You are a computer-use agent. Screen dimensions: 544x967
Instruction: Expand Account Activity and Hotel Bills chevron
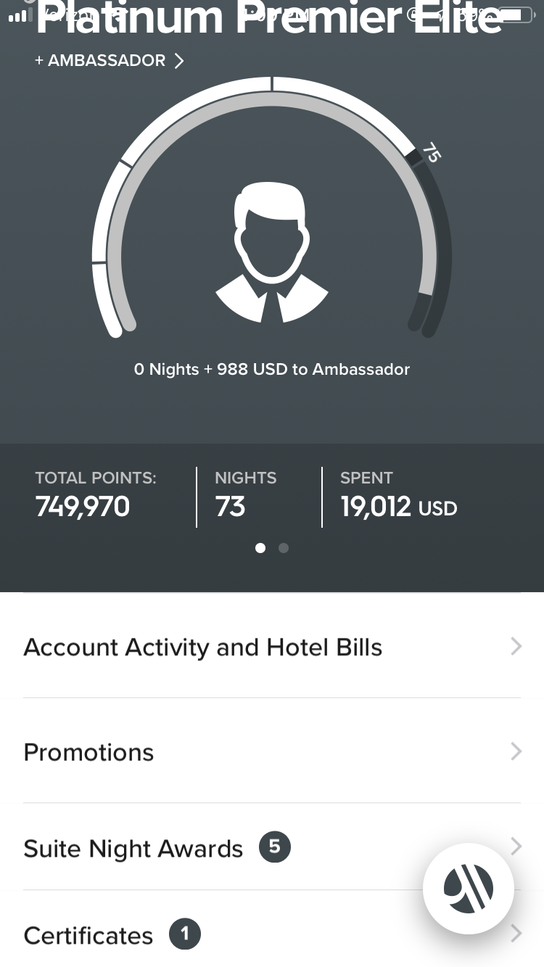pos(516,646)
